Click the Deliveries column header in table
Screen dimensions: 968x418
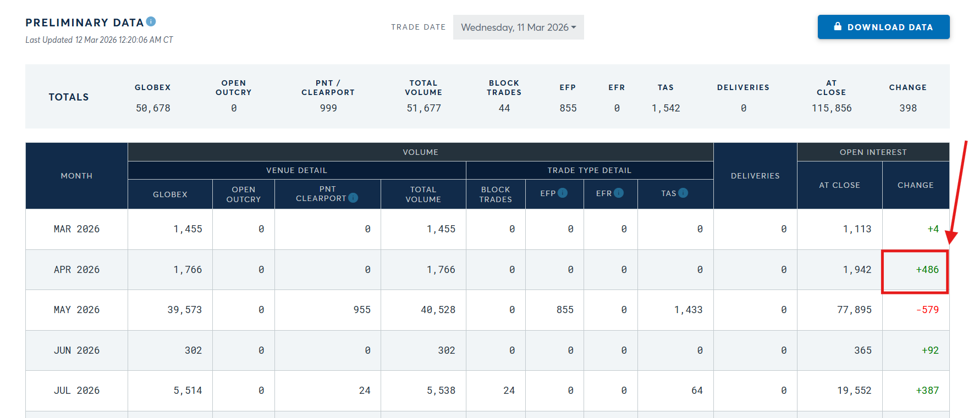pyautogui.click(x=755, y=176)
